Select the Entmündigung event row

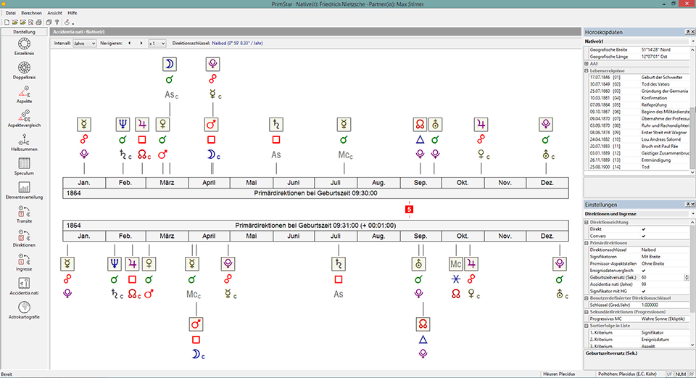point(639,160)
